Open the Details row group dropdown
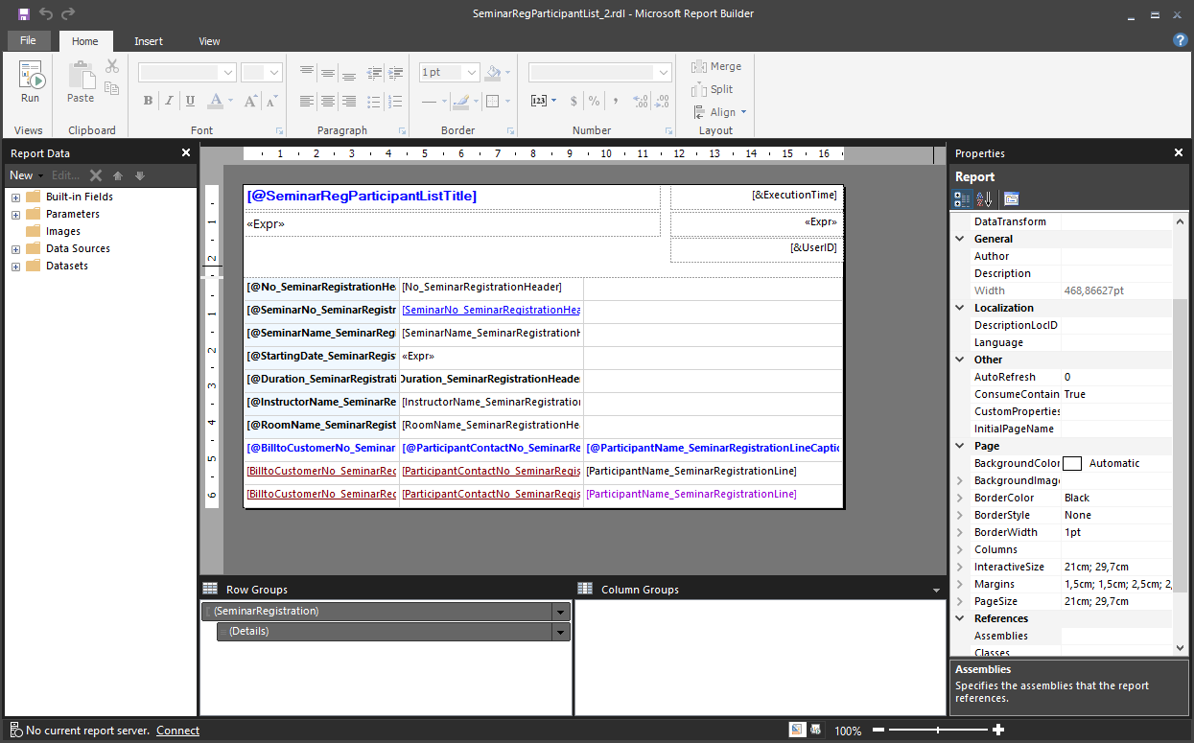The image size is (1194, 743). (560, 632)
